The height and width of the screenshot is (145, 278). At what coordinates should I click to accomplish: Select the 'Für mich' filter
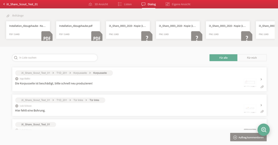click(252, 58)
